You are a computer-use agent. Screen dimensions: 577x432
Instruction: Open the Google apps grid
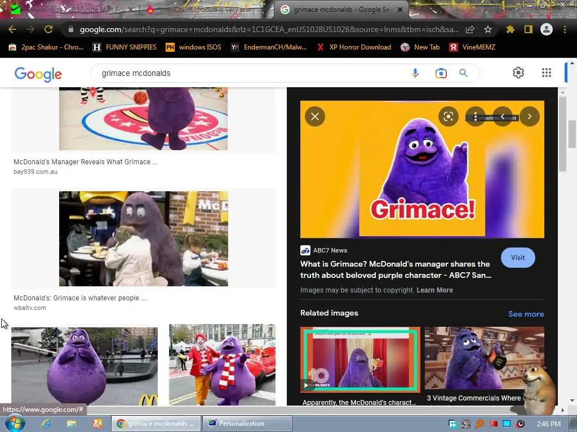coord(547,73)
